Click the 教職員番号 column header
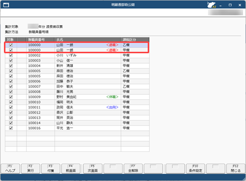Viewport: 246px width, 181px height. coord(41,39)
